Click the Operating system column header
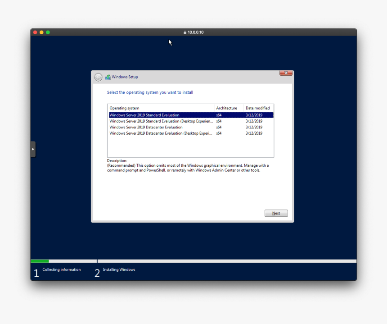The height and width of the screenshot is (324, 387). click(124, 108)
